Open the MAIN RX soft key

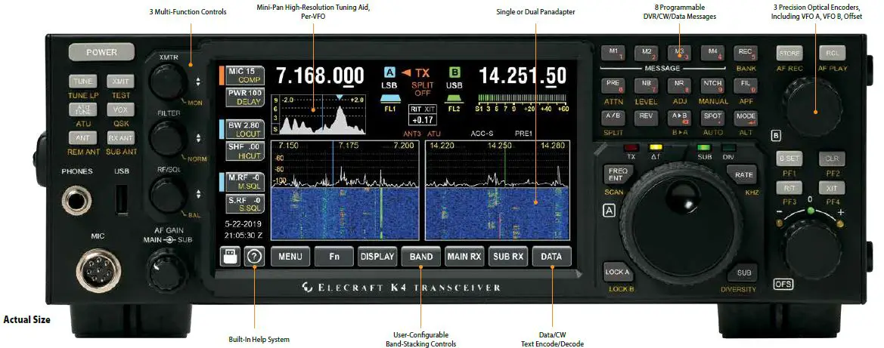click(x=464, y=256)
